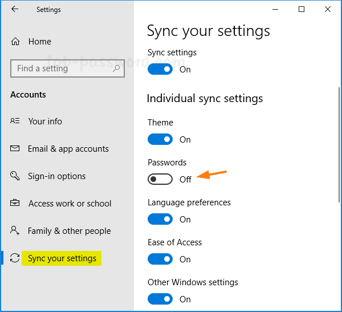Screen dimensions: 342x312
Task: Click the vertical scrollbar on the right
Action: (340, 143)
